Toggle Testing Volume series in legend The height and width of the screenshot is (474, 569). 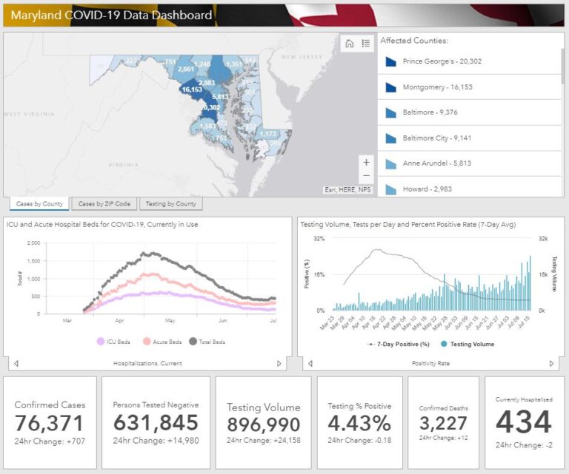click(468, 344)
